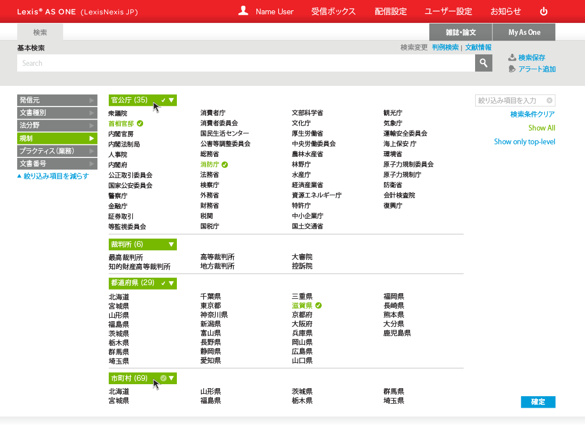Screen dimensions: 585x438
Task: Collapse the 市町村 (69) section arrow
Action: 171,378
